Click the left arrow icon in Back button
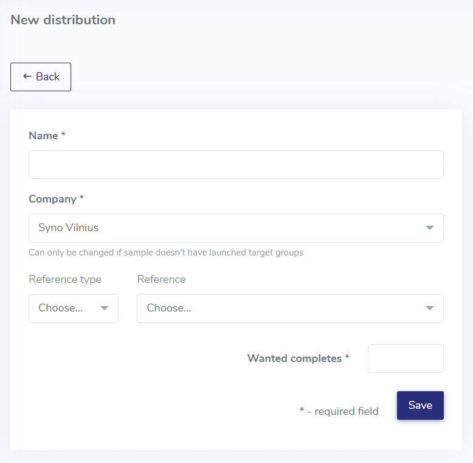This screenshot has height=463, width=473. 27,77
